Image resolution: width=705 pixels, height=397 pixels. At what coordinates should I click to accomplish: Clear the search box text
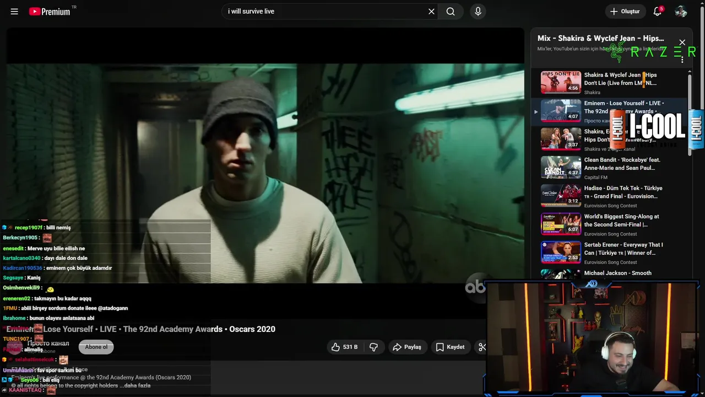point(431,12)
